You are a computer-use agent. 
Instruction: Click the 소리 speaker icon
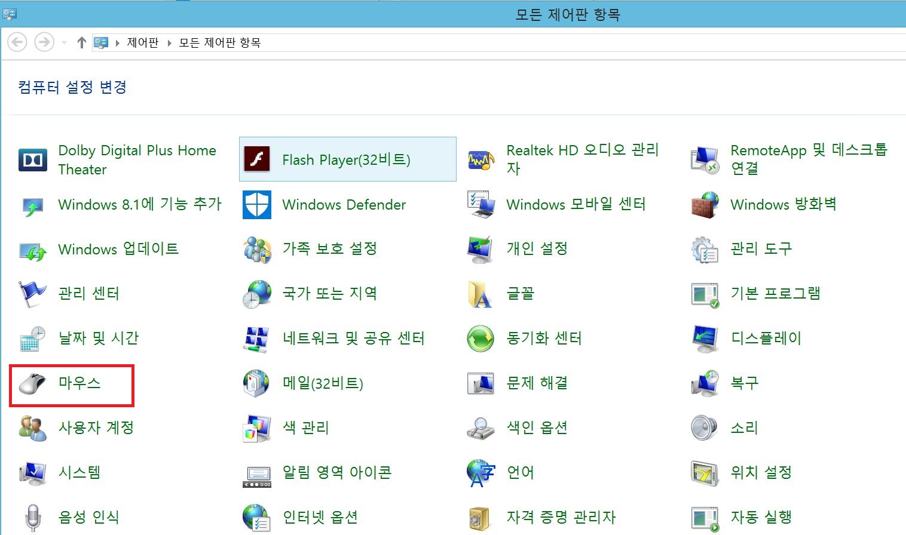(705, 428)
